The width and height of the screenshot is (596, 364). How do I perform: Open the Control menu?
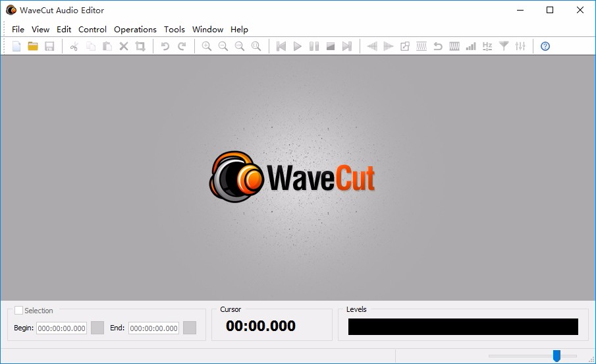click(92, 29)
